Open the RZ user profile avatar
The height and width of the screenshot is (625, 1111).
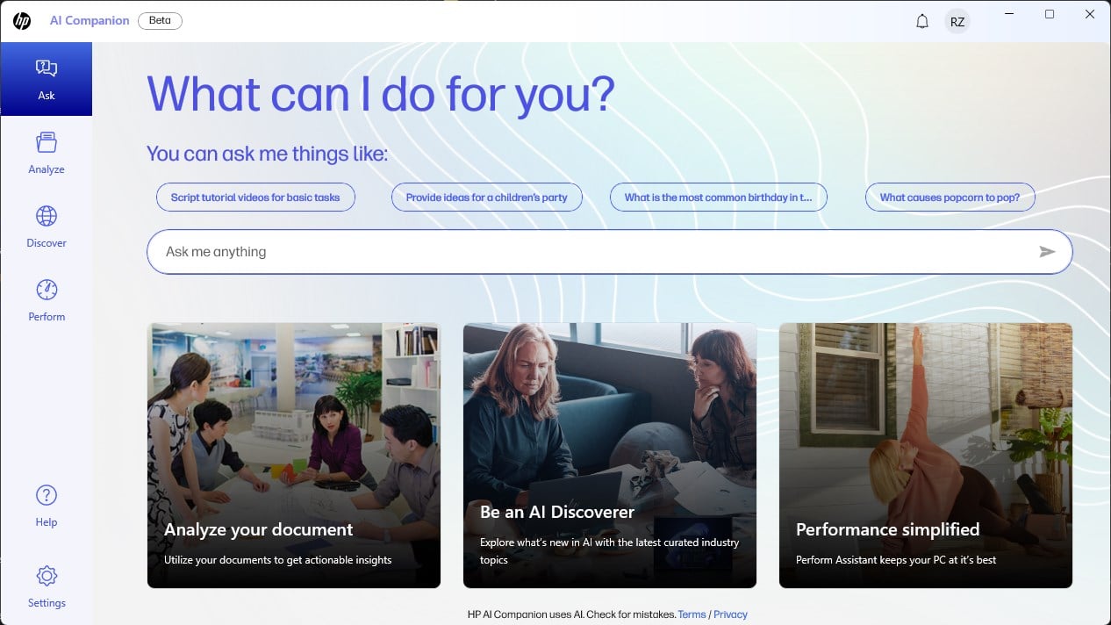tap(957, 22)
